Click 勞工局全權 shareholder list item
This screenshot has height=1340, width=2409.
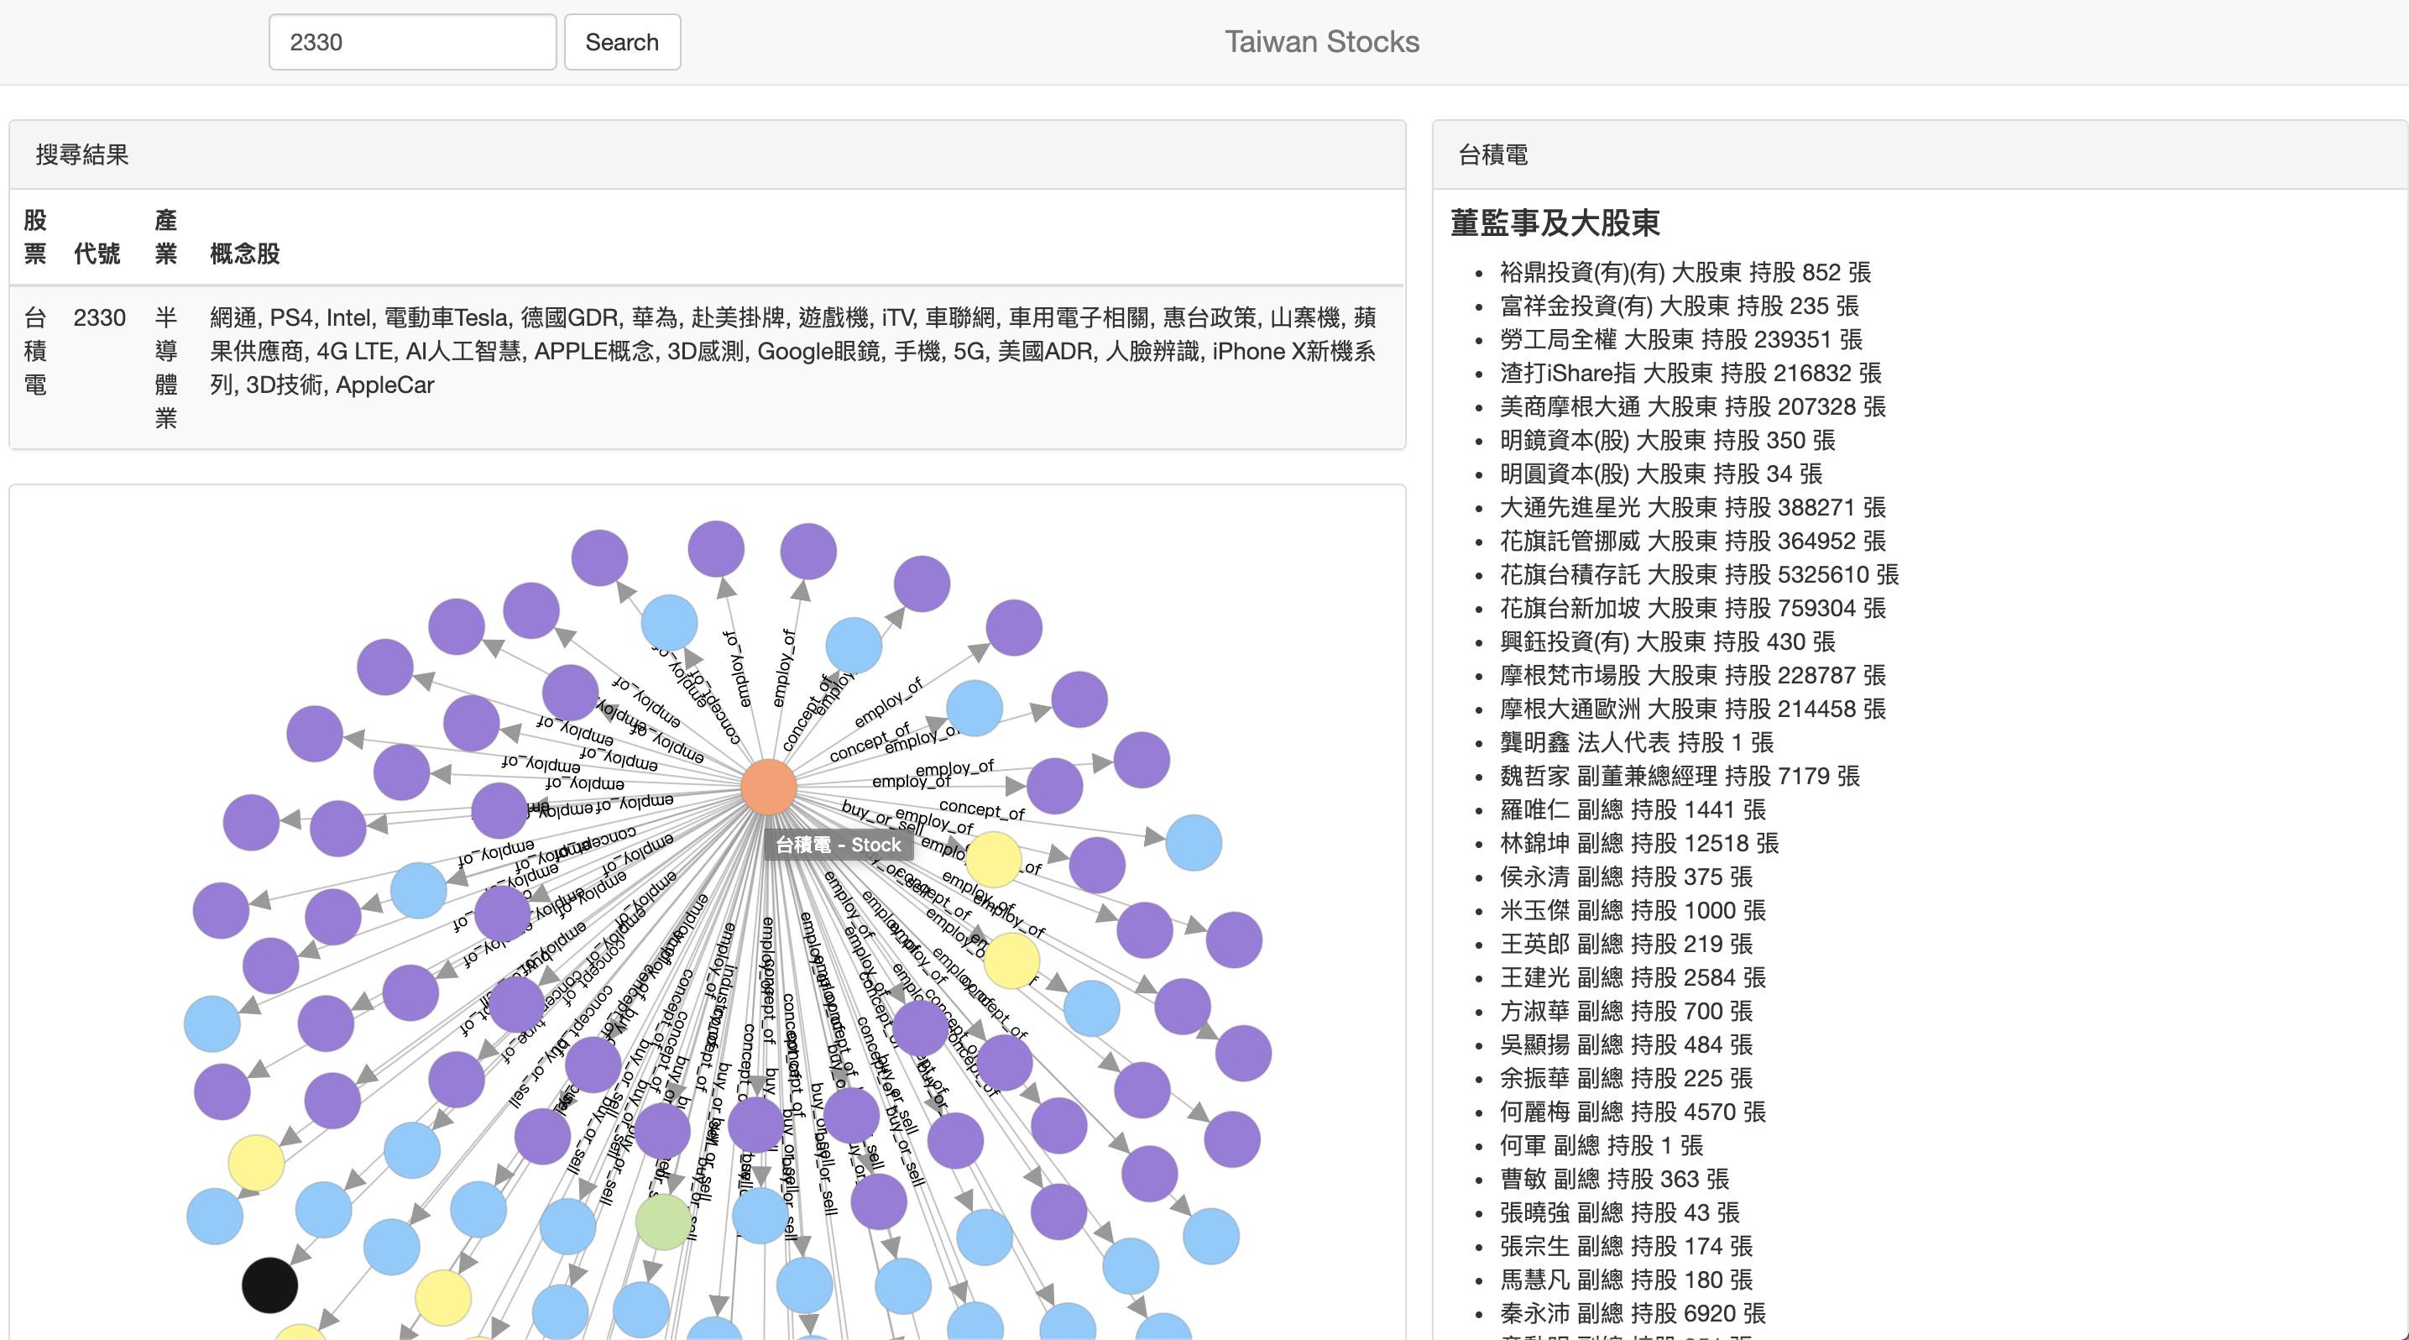(1680, 339)
